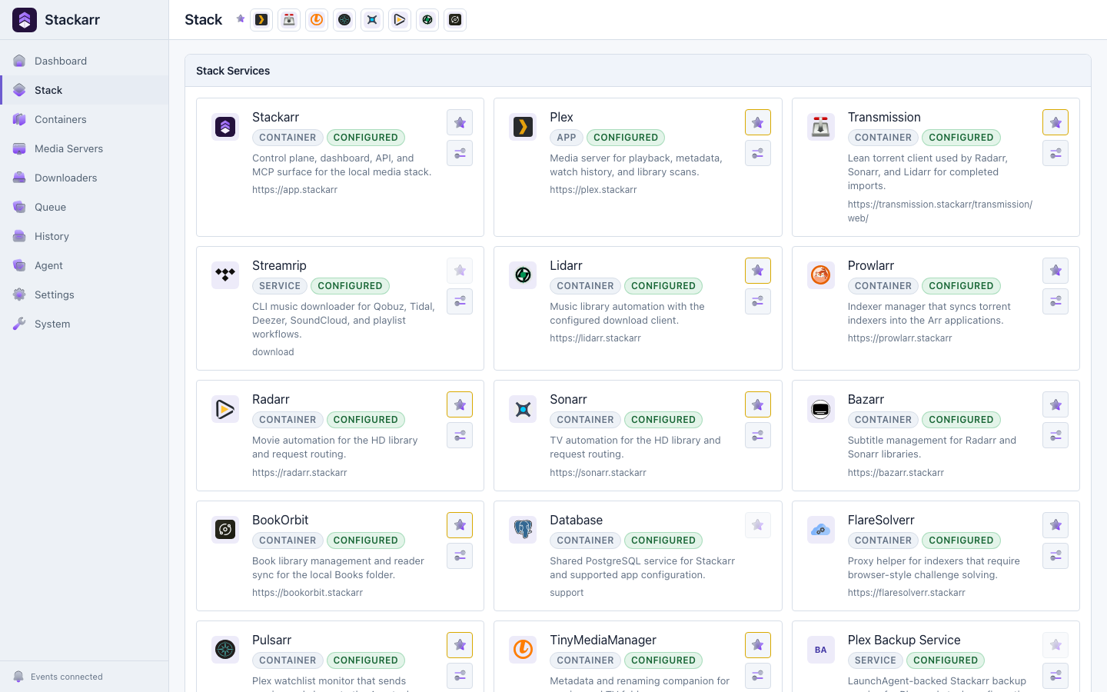
Task: Open the https://lidarr.stackarr link
Action: click(595, 338)
